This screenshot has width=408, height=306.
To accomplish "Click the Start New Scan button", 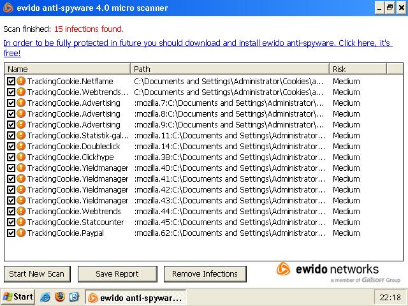I will (x=37, y=273).
